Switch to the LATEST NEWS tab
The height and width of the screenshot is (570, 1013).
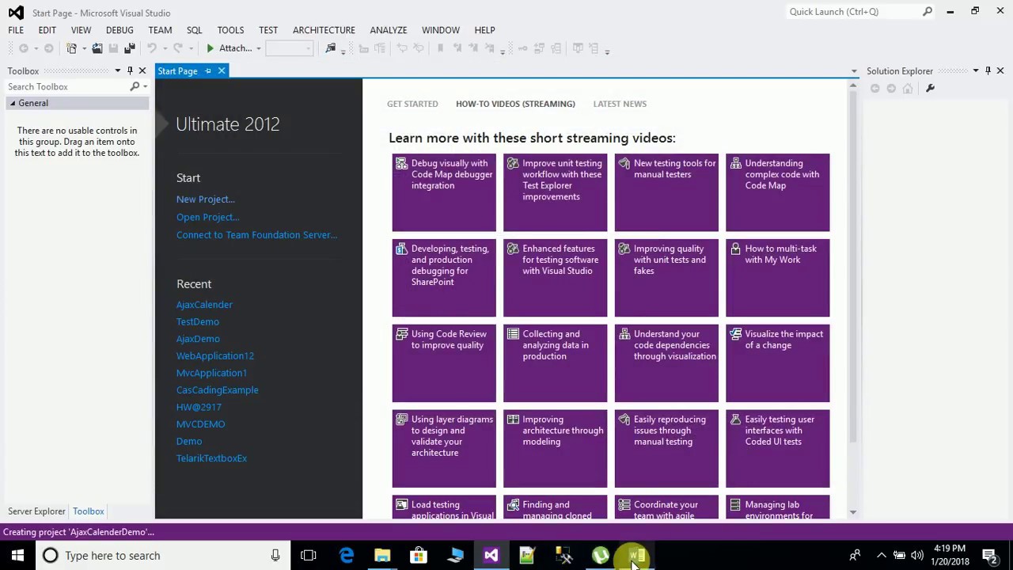click(620, 104)
